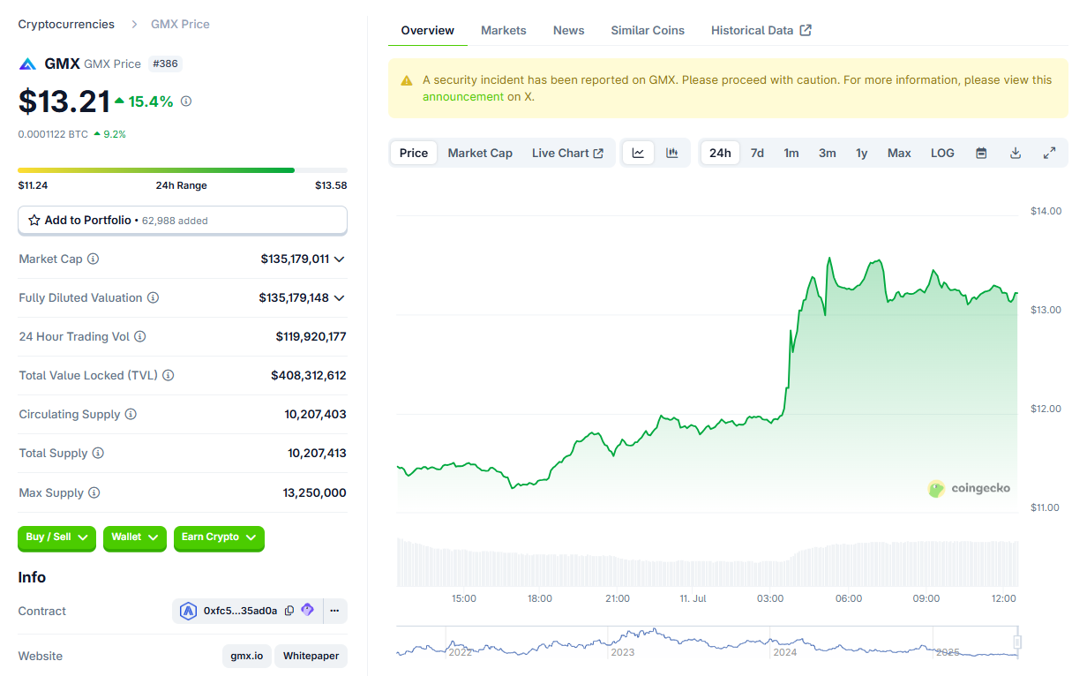Expand Fully Diluted Valuation chevron
Image resolution: width=1072 pixels, height=676 pixels.
coord(340,298)
